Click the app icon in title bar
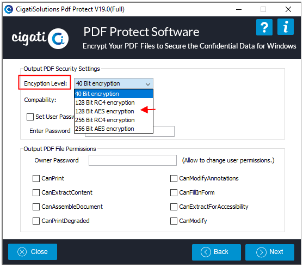This screenshot has height=266, width=303. pos(9,9)
